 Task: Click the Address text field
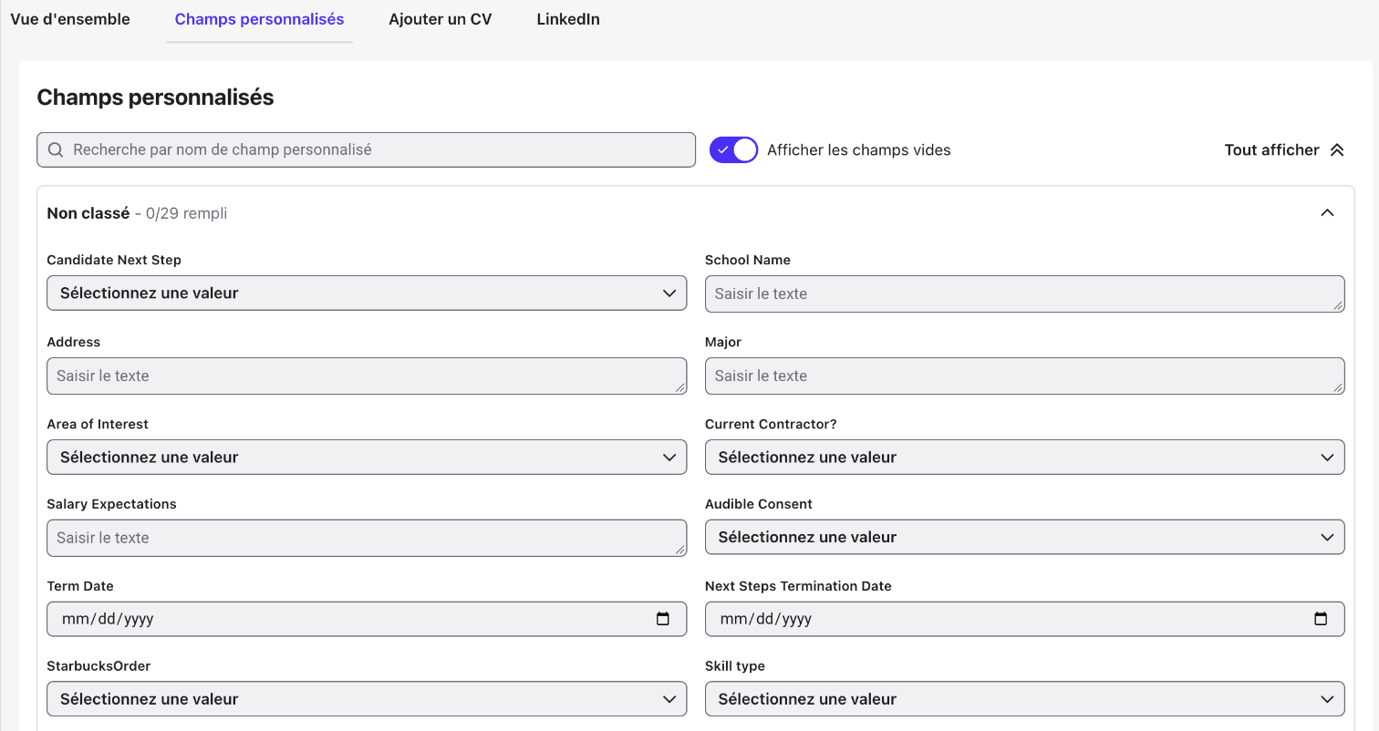pyautogui.click(x=367, y=376)
